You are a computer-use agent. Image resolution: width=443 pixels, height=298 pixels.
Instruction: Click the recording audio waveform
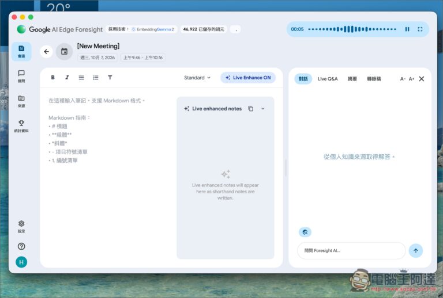coord(352,29)
